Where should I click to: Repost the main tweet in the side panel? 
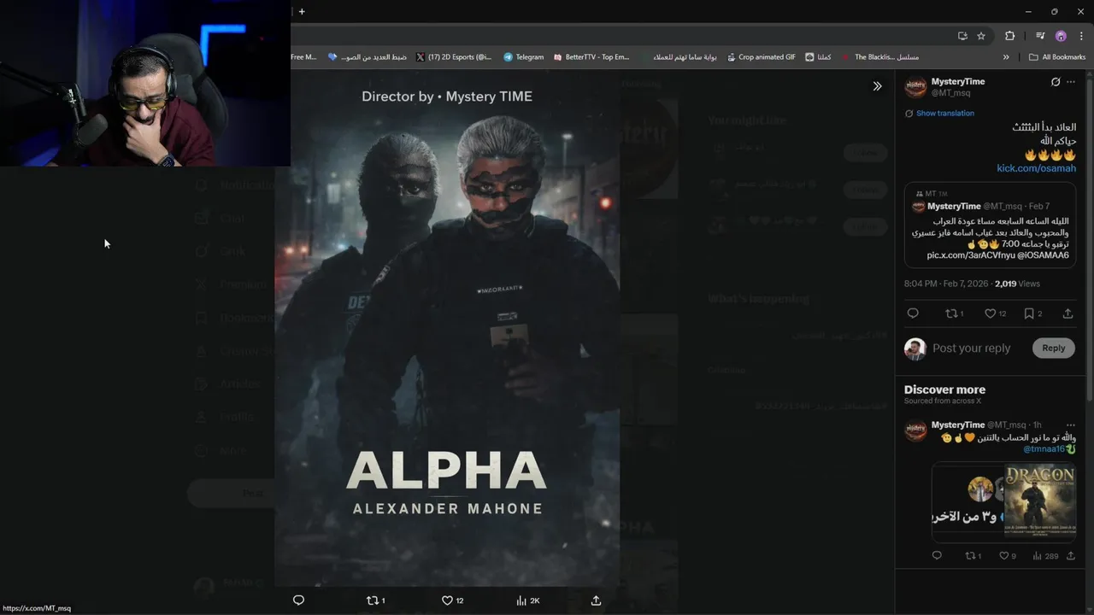pos(954,313)
